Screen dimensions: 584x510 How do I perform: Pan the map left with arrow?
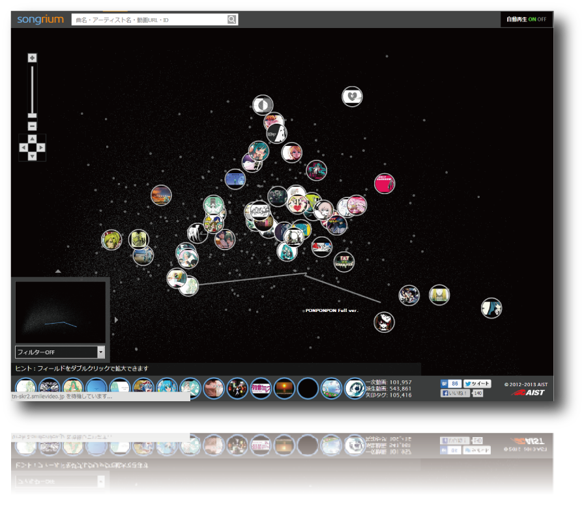coord(24,148)
